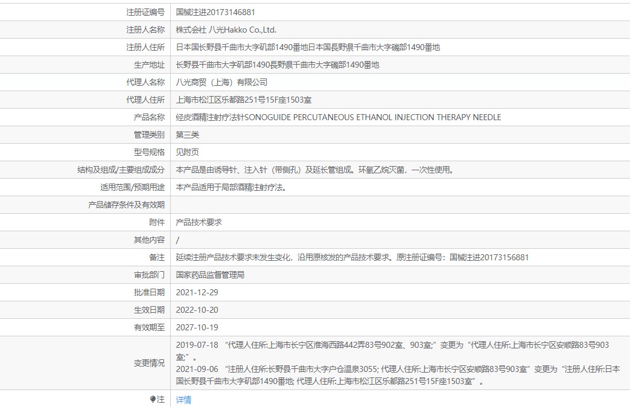Select expiry date 2027-10-19
The height and width of the screenshot is (407, 630).
[x=197, y=327]
